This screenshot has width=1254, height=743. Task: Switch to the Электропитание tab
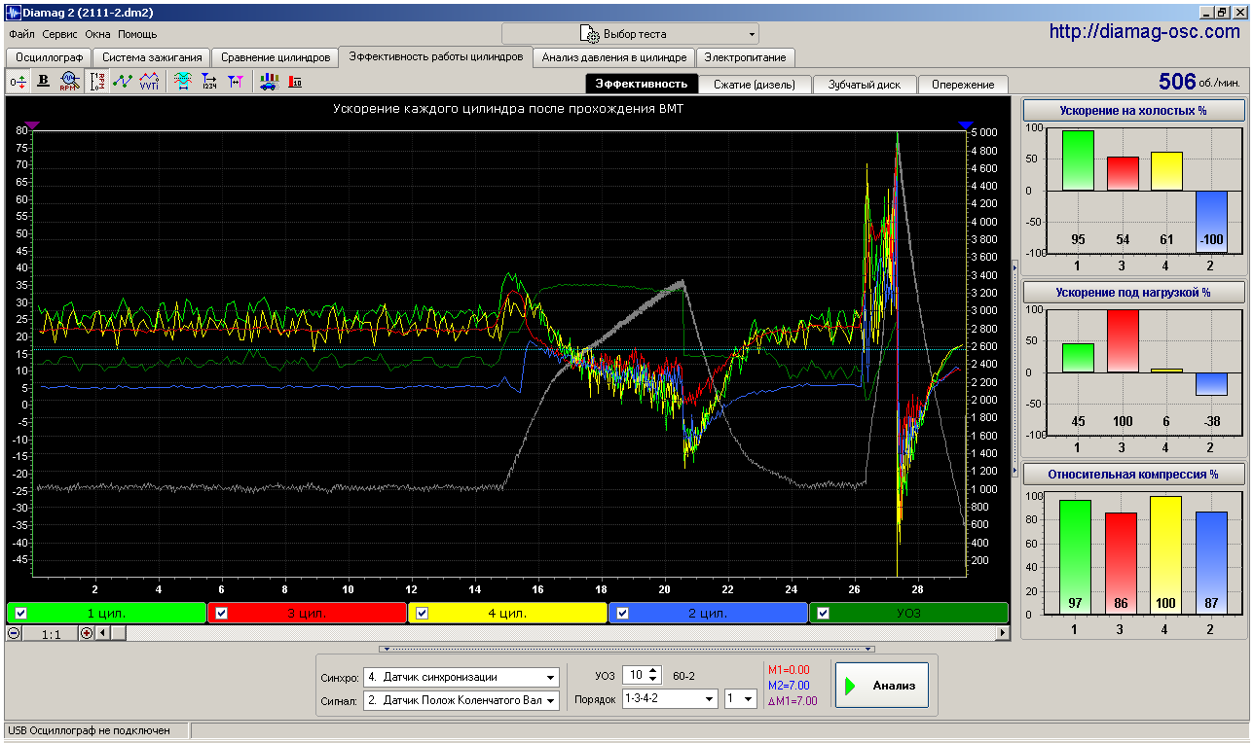pyautogui.click(x=746, y=57)
